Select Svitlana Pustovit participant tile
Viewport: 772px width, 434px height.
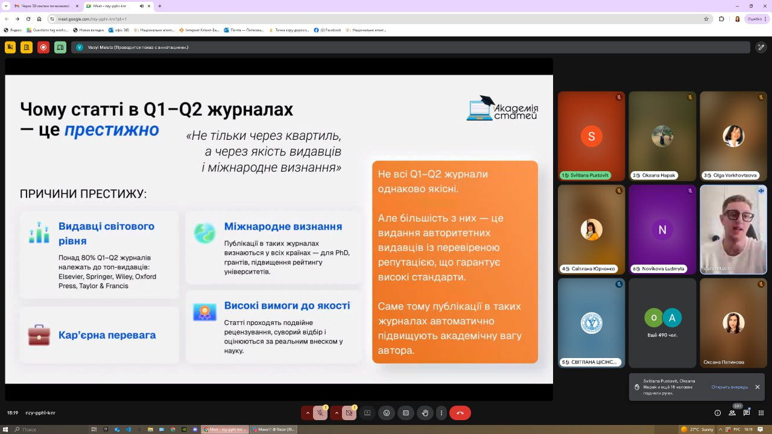[x=592, y=136]
